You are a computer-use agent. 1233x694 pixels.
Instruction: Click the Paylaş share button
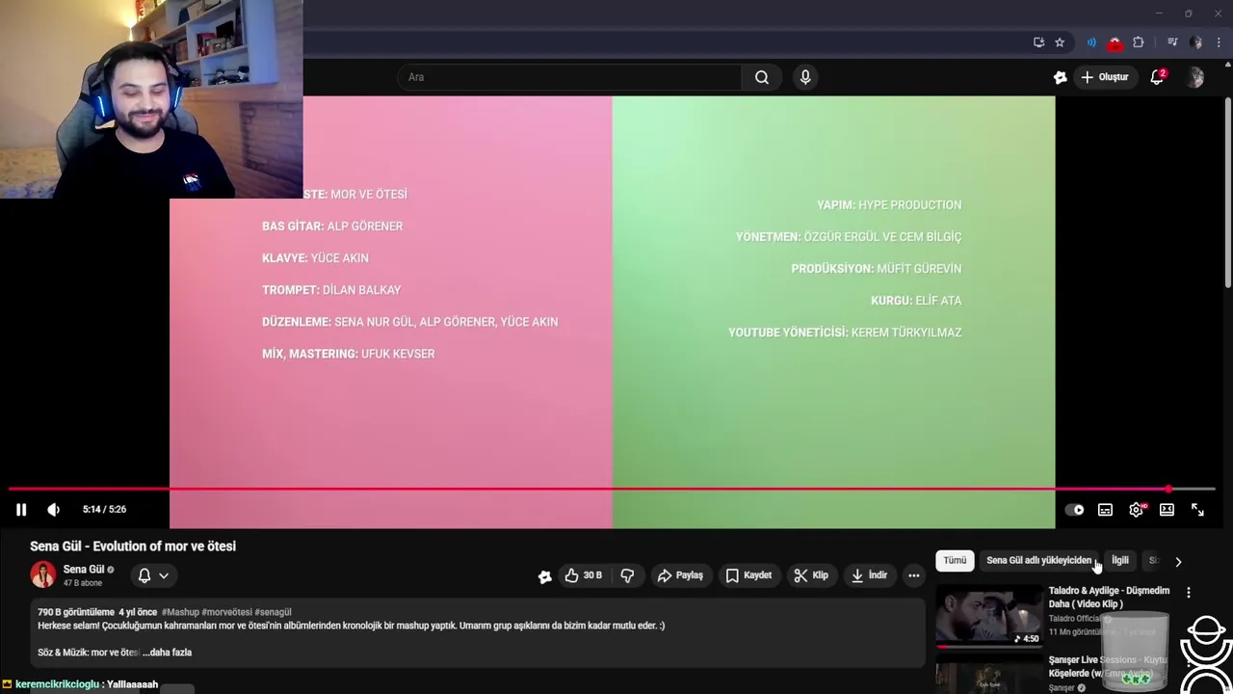(x=680, y=575)
